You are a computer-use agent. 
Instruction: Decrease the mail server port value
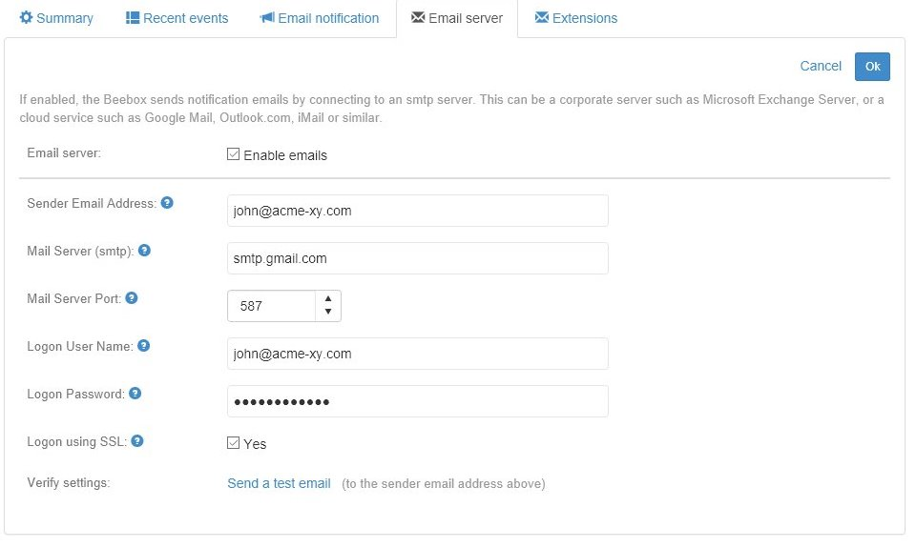pos(328,312)
